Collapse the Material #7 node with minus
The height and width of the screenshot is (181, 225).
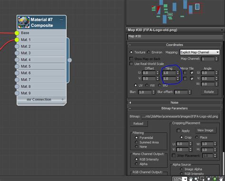61,19
